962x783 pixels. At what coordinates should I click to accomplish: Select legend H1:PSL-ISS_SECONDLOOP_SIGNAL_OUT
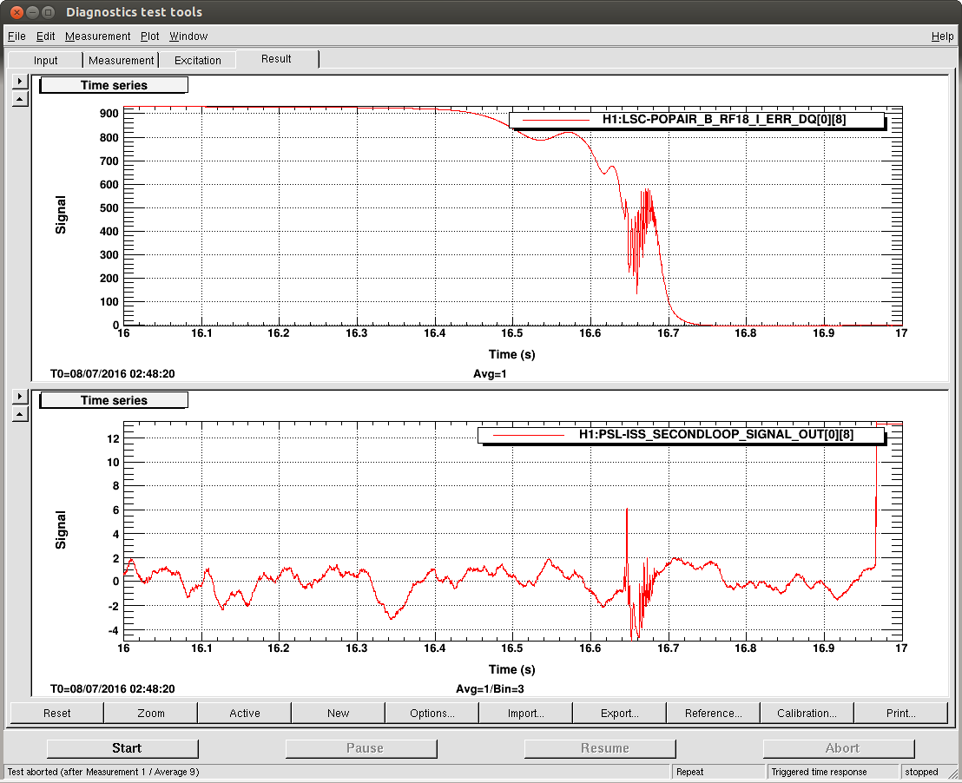(681, 434)
